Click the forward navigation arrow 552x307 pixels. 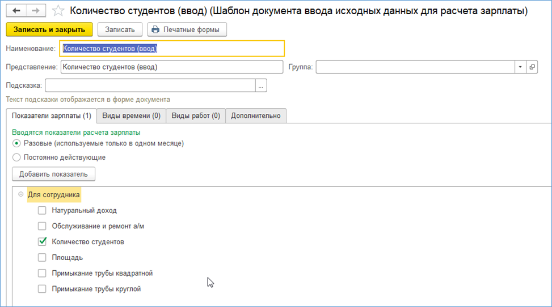35,11
